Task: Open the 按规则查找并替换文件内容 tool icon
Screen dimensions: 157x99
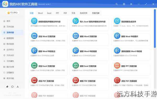Action: click(34, 21)
